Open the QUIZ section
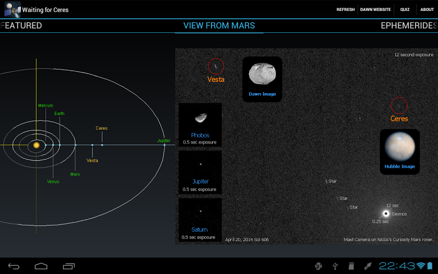The width and height of the screenshot is (438, 274). [405, 9]
